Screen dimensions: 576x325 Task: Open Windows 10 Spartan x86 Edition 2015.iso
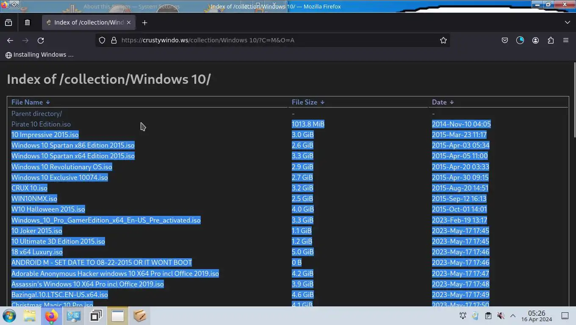pos(73,145)
